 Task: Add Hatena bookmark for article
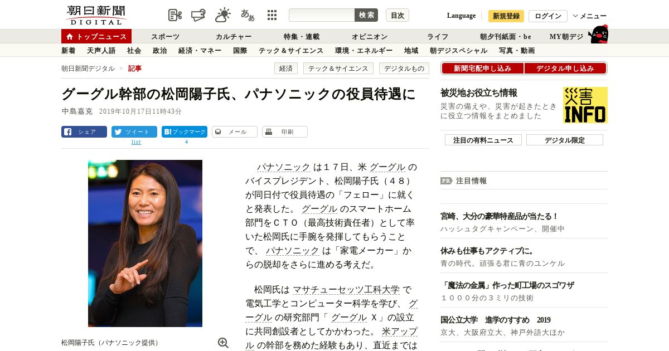(x=185, y=132)
